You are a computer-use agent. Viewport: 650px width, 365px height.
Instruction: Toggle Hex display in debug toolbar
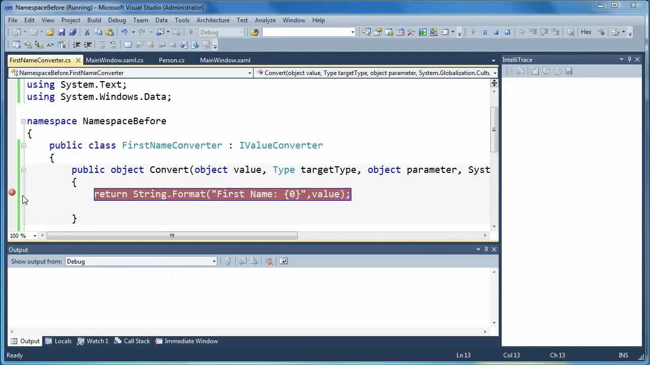pos(586,32)
